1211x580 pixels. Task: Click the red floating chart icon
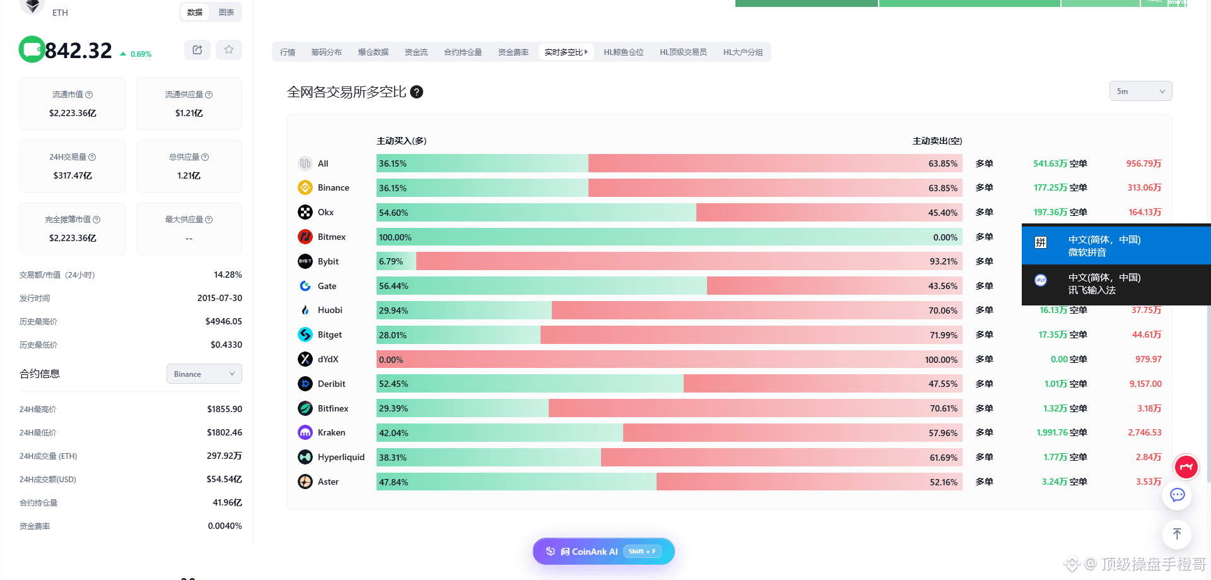coord(1186,467)
